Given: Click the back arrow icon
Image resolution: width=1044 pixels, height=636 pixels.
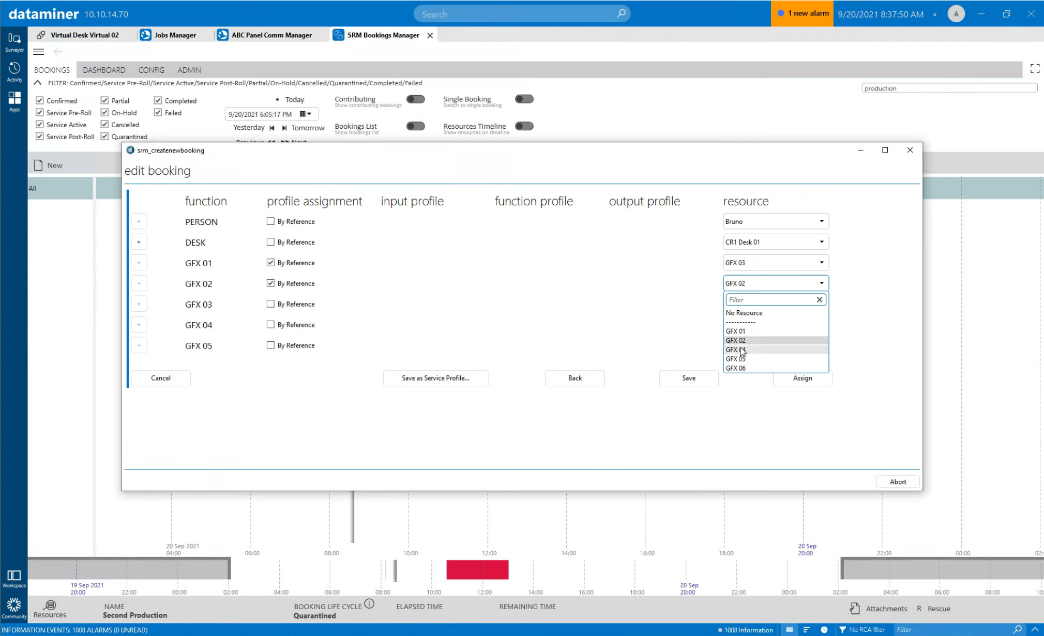Looking at the screenshot, I should 58,51.
